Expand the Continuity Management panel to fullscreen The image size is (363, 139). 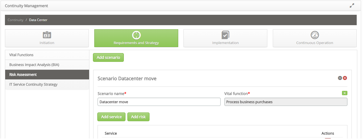coord(352,5)
